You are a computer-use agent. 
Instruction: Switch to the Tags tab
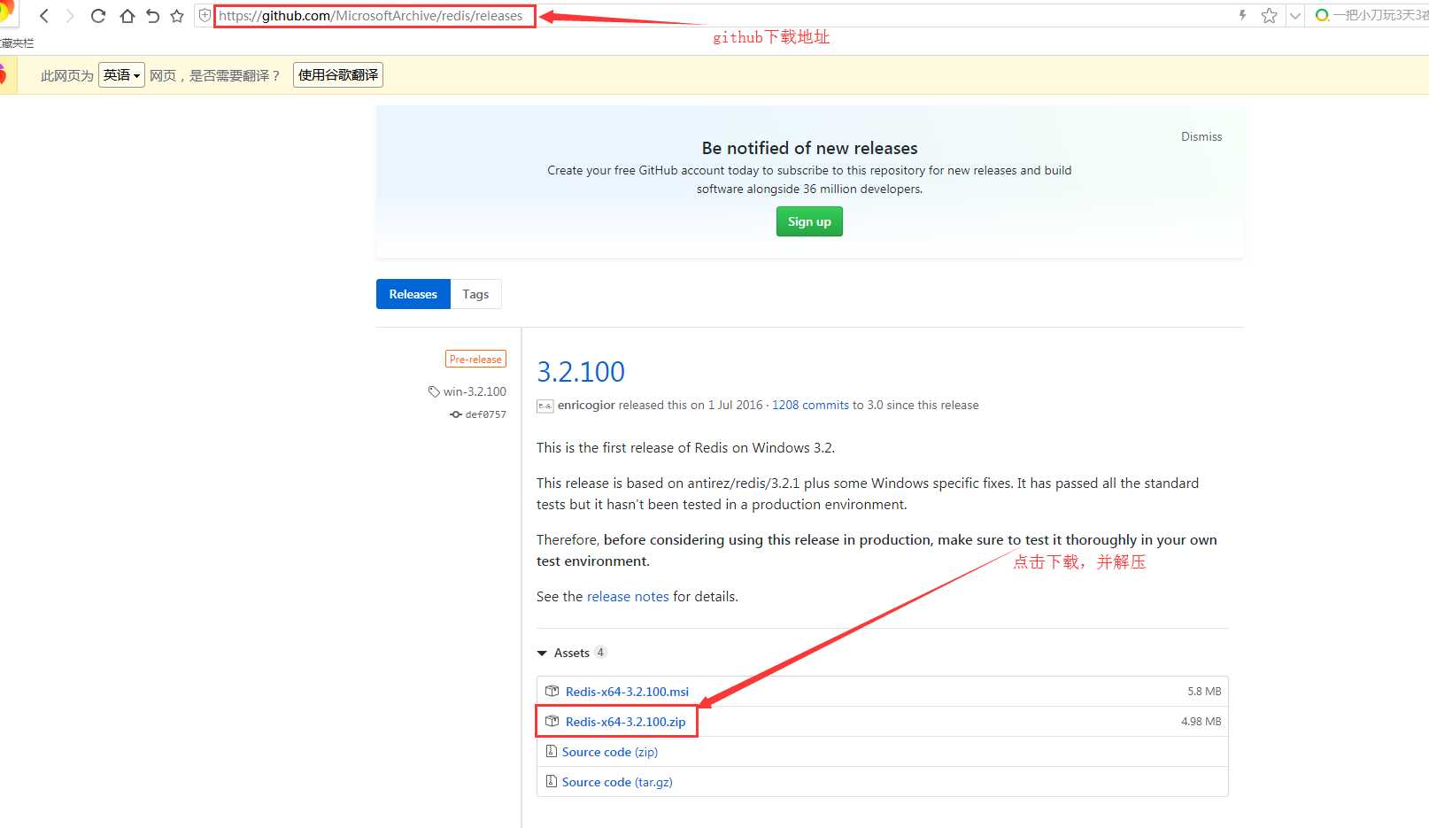[x=475, y=294]
